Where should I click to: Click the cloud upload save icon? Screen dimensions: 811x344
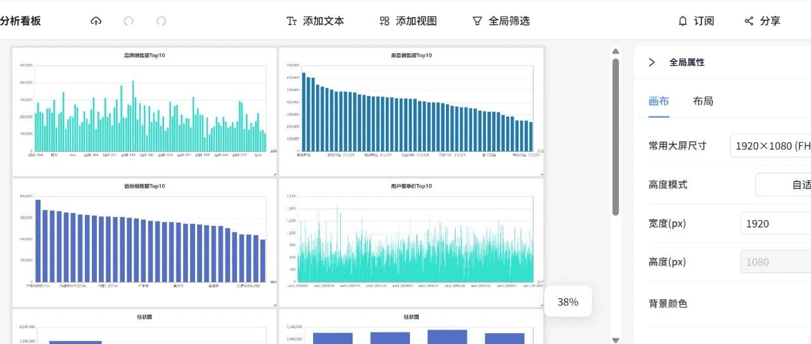(x=96, y=21)
